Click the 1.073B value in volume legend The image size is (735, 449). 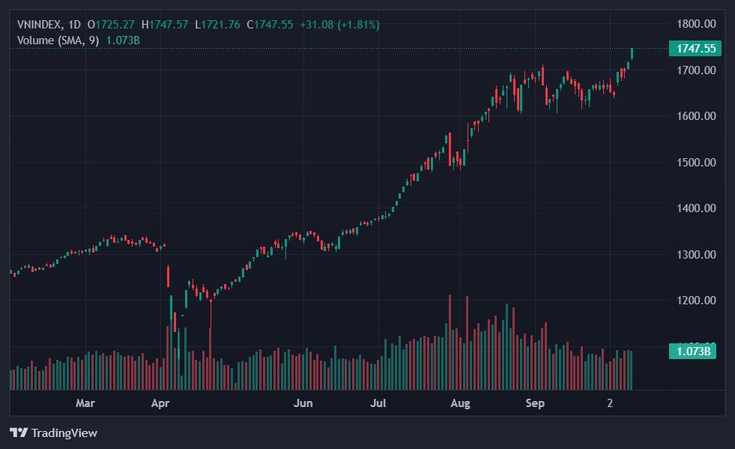pyautogui.click(x=123, y=40)
